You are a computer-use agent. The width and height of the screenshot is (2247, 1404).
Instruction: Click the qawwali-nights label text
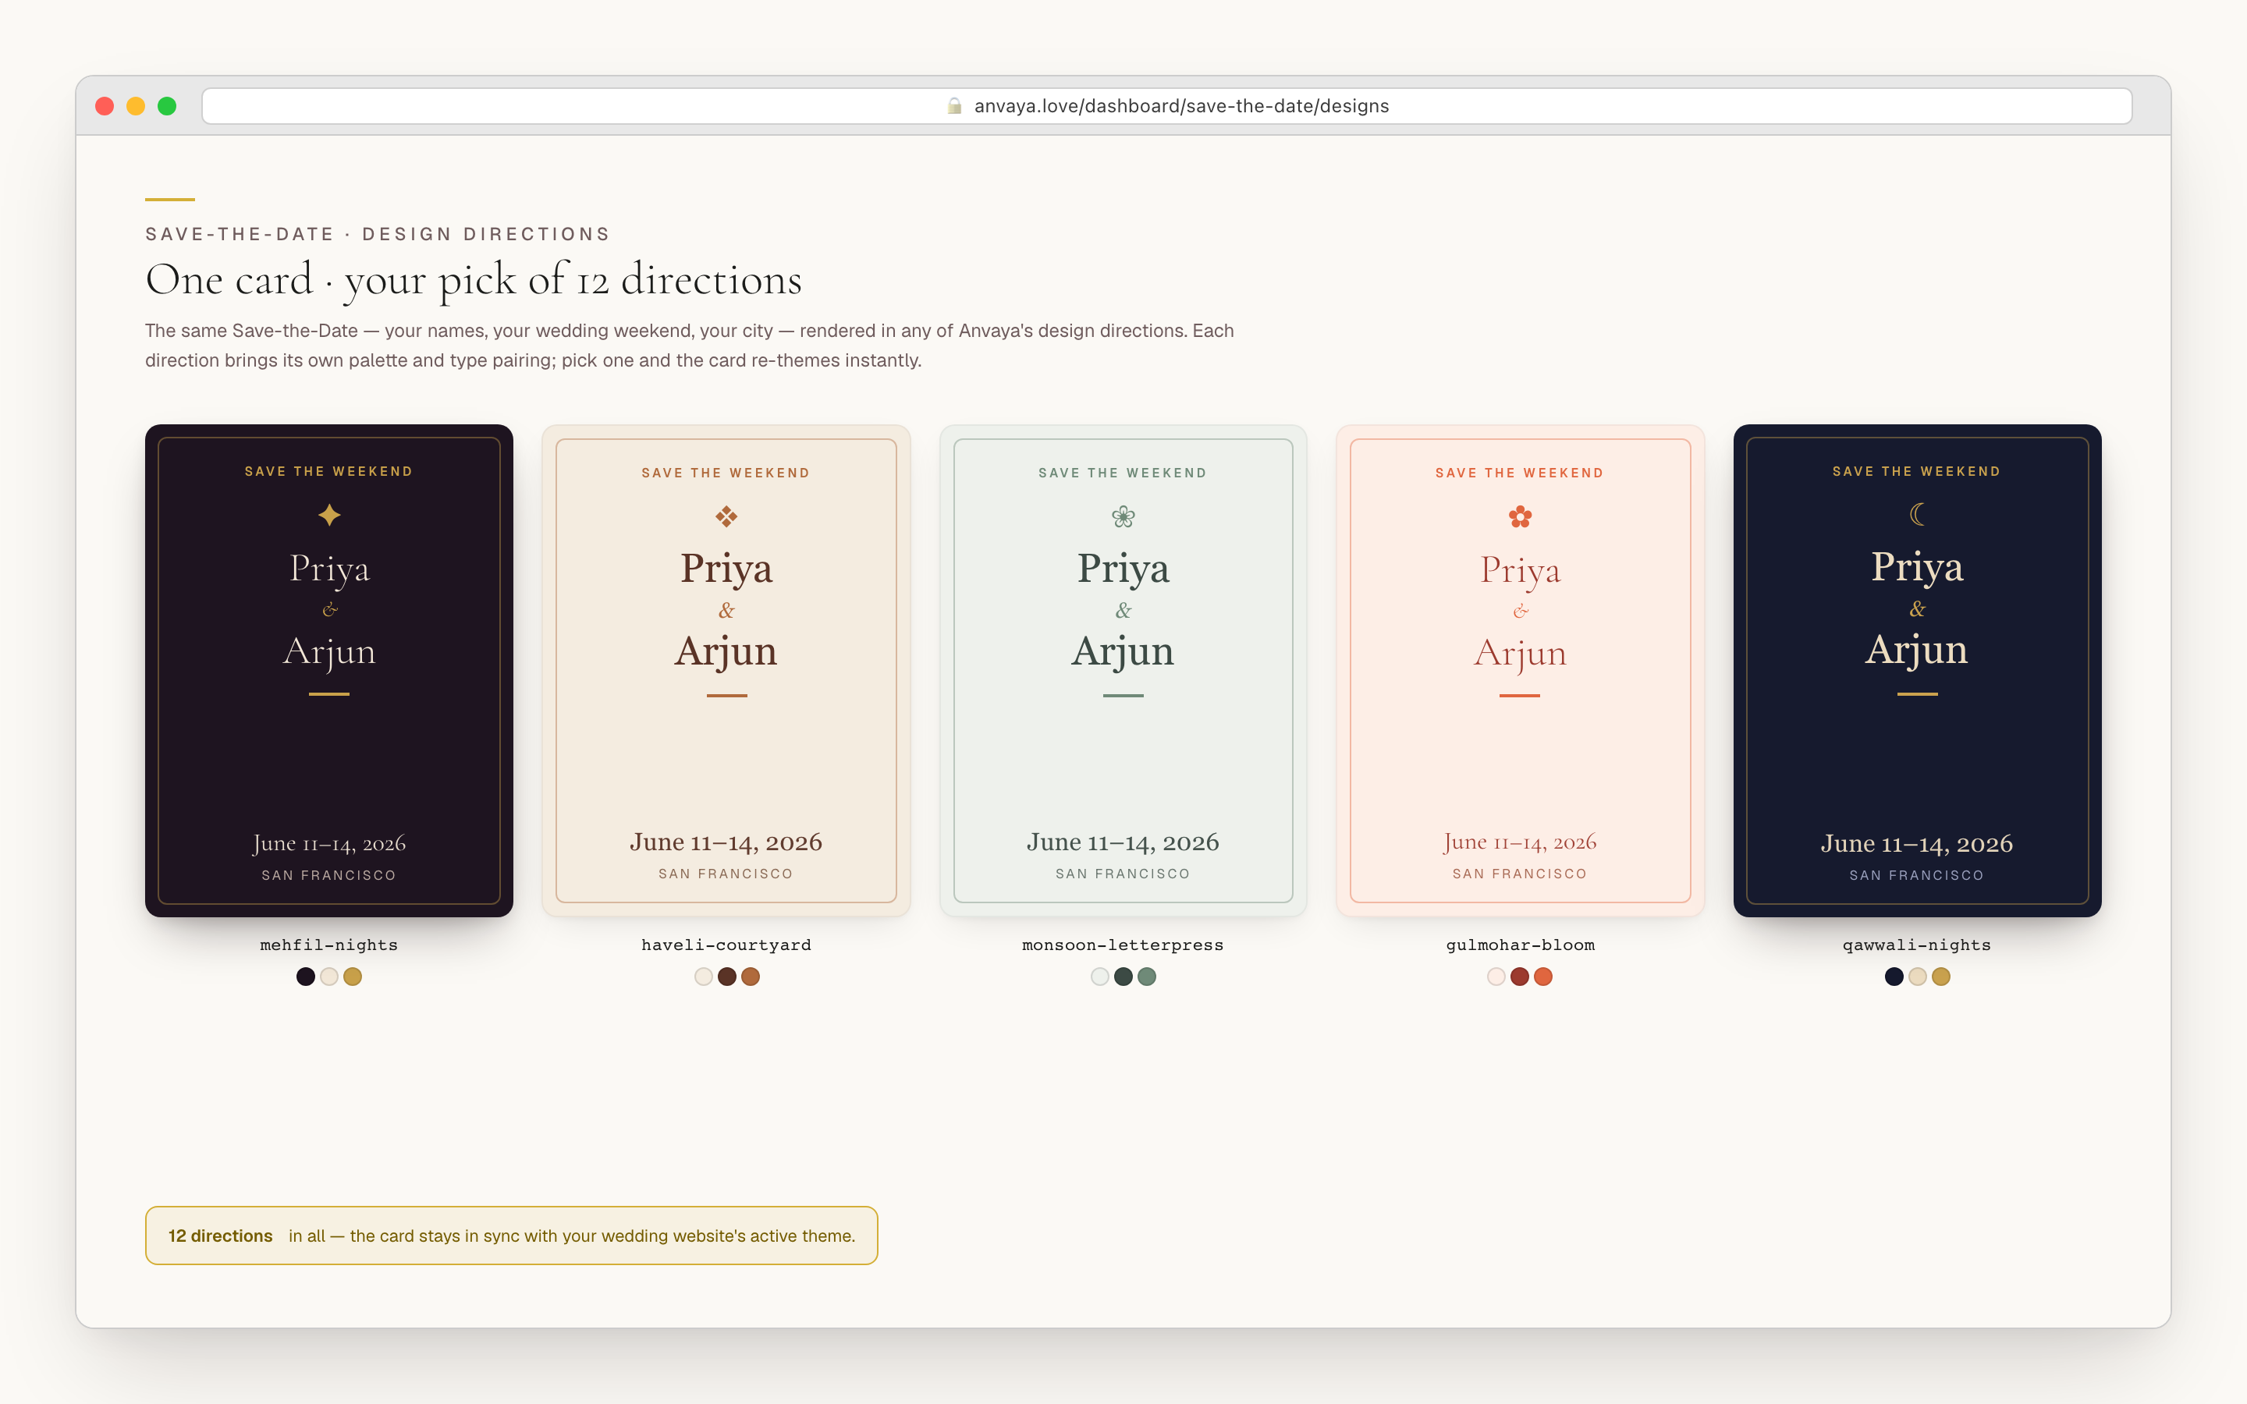[x=1918, y=945]
